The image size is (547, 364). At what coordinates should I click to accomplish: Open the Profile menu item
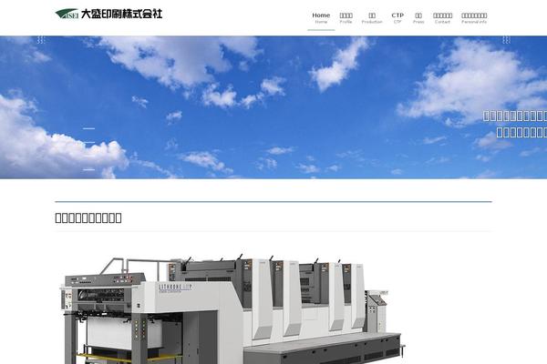pos(346,18)
